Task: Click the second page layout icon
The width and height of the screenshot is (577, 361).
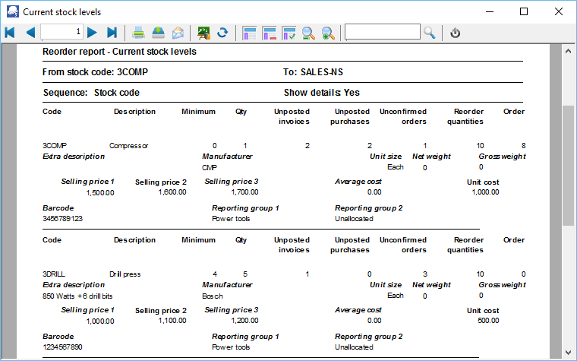Action: tap(270, 33)
